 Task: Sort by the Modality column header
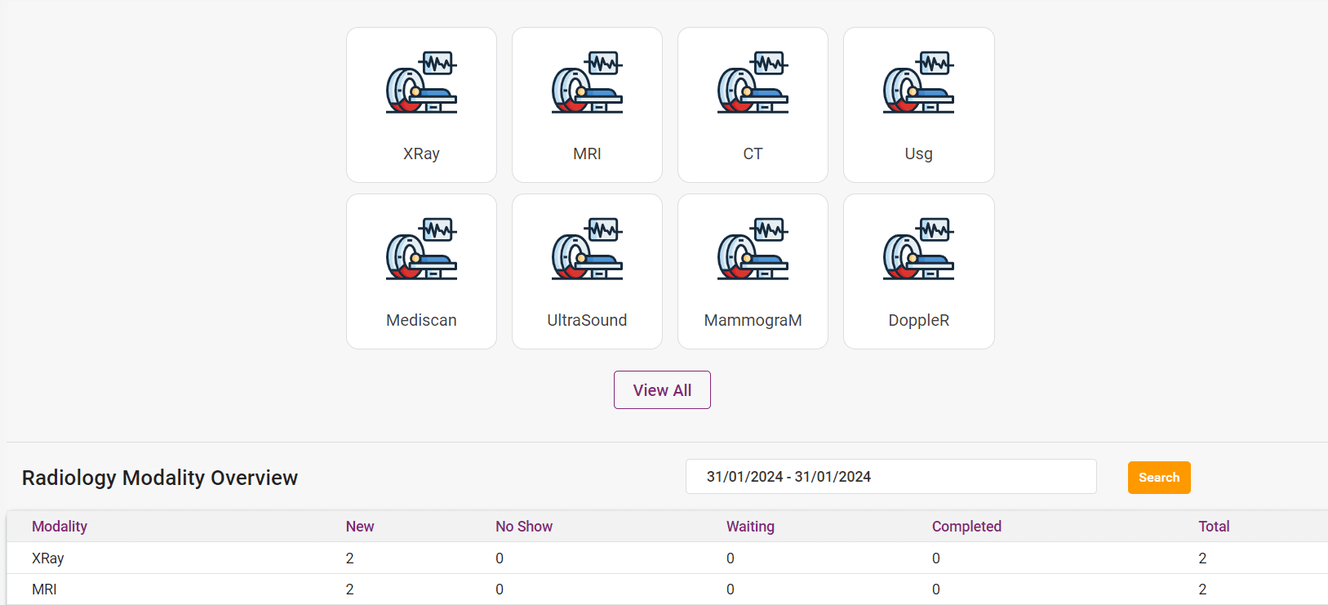(60, 527)
